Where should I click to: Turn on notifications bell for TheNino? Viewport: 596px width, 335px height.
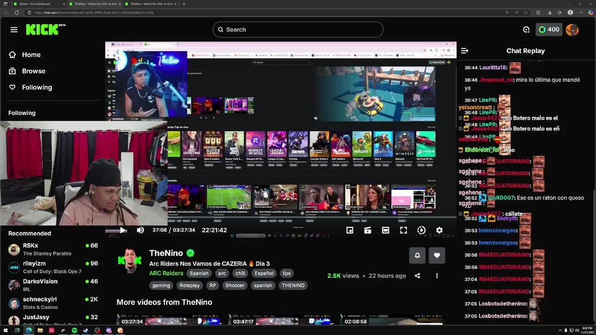tap(417, 255)
